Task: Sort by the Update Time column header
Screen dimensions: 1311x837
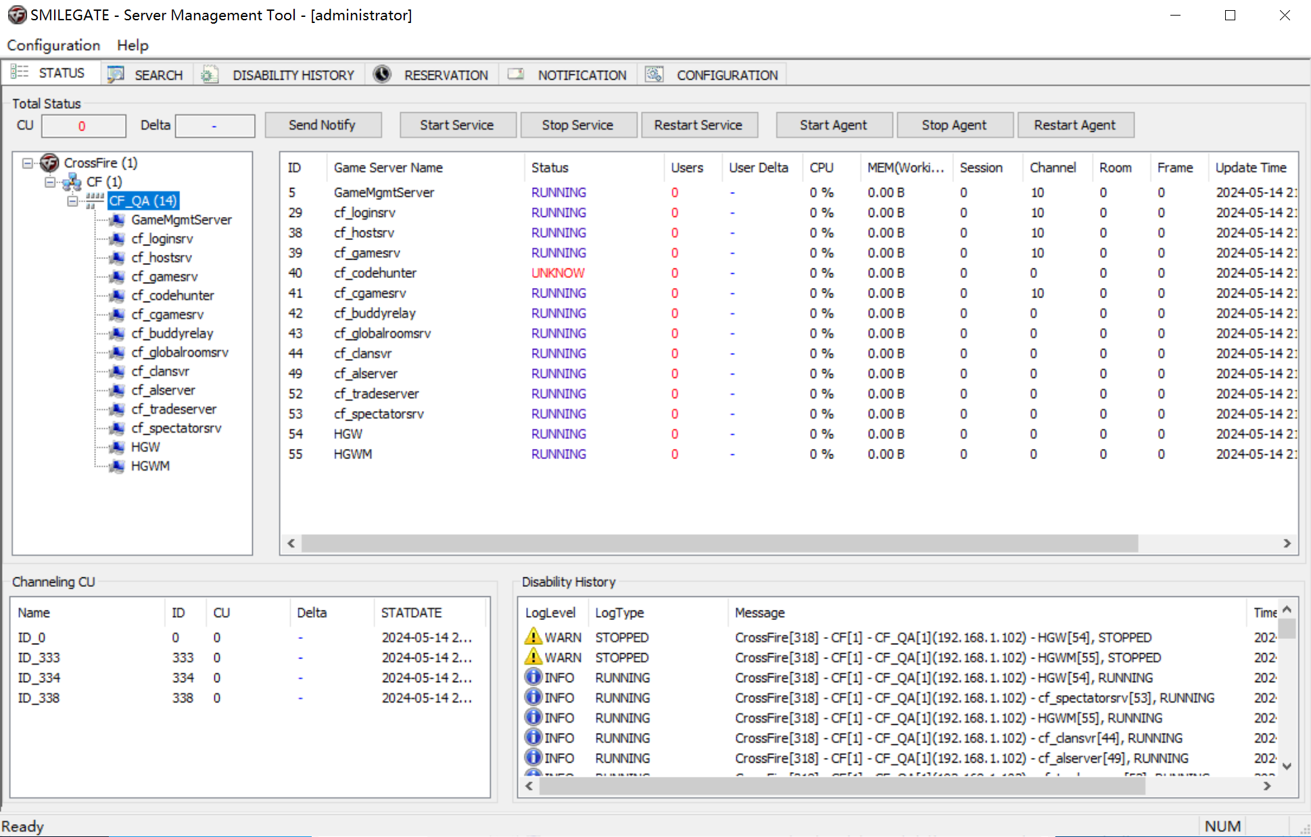Action: tap(1252, 168)
